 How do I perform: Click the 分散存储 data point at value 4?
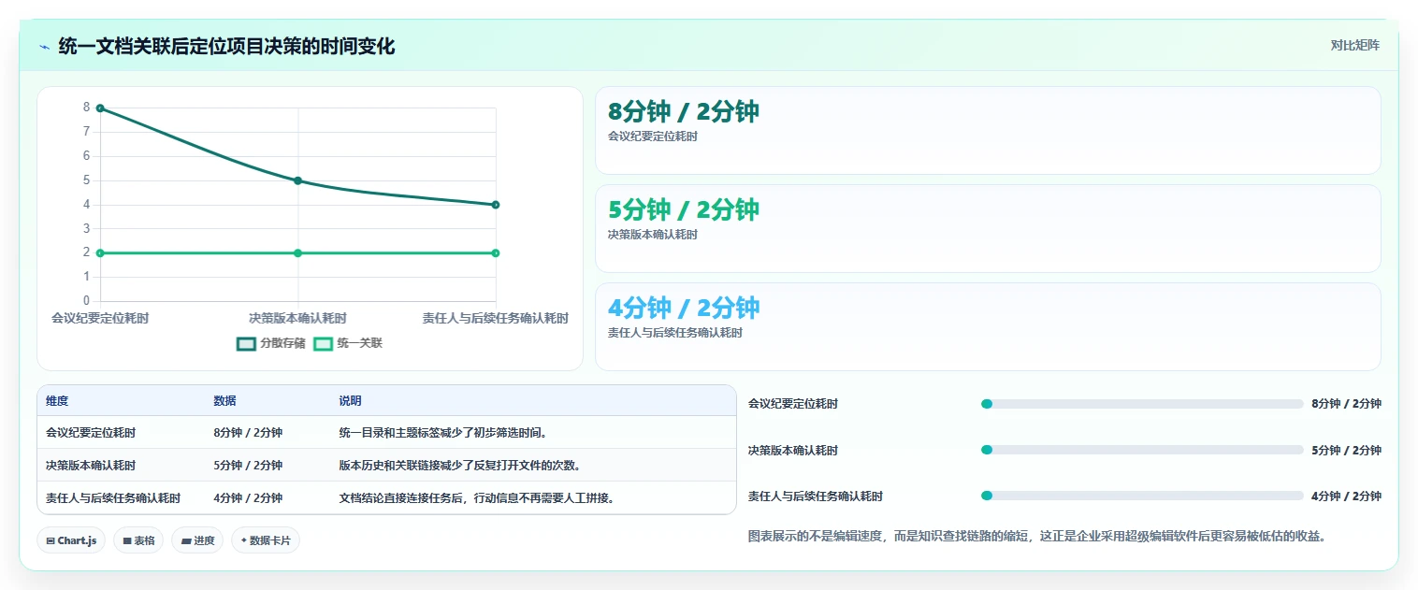coord(496,205)
